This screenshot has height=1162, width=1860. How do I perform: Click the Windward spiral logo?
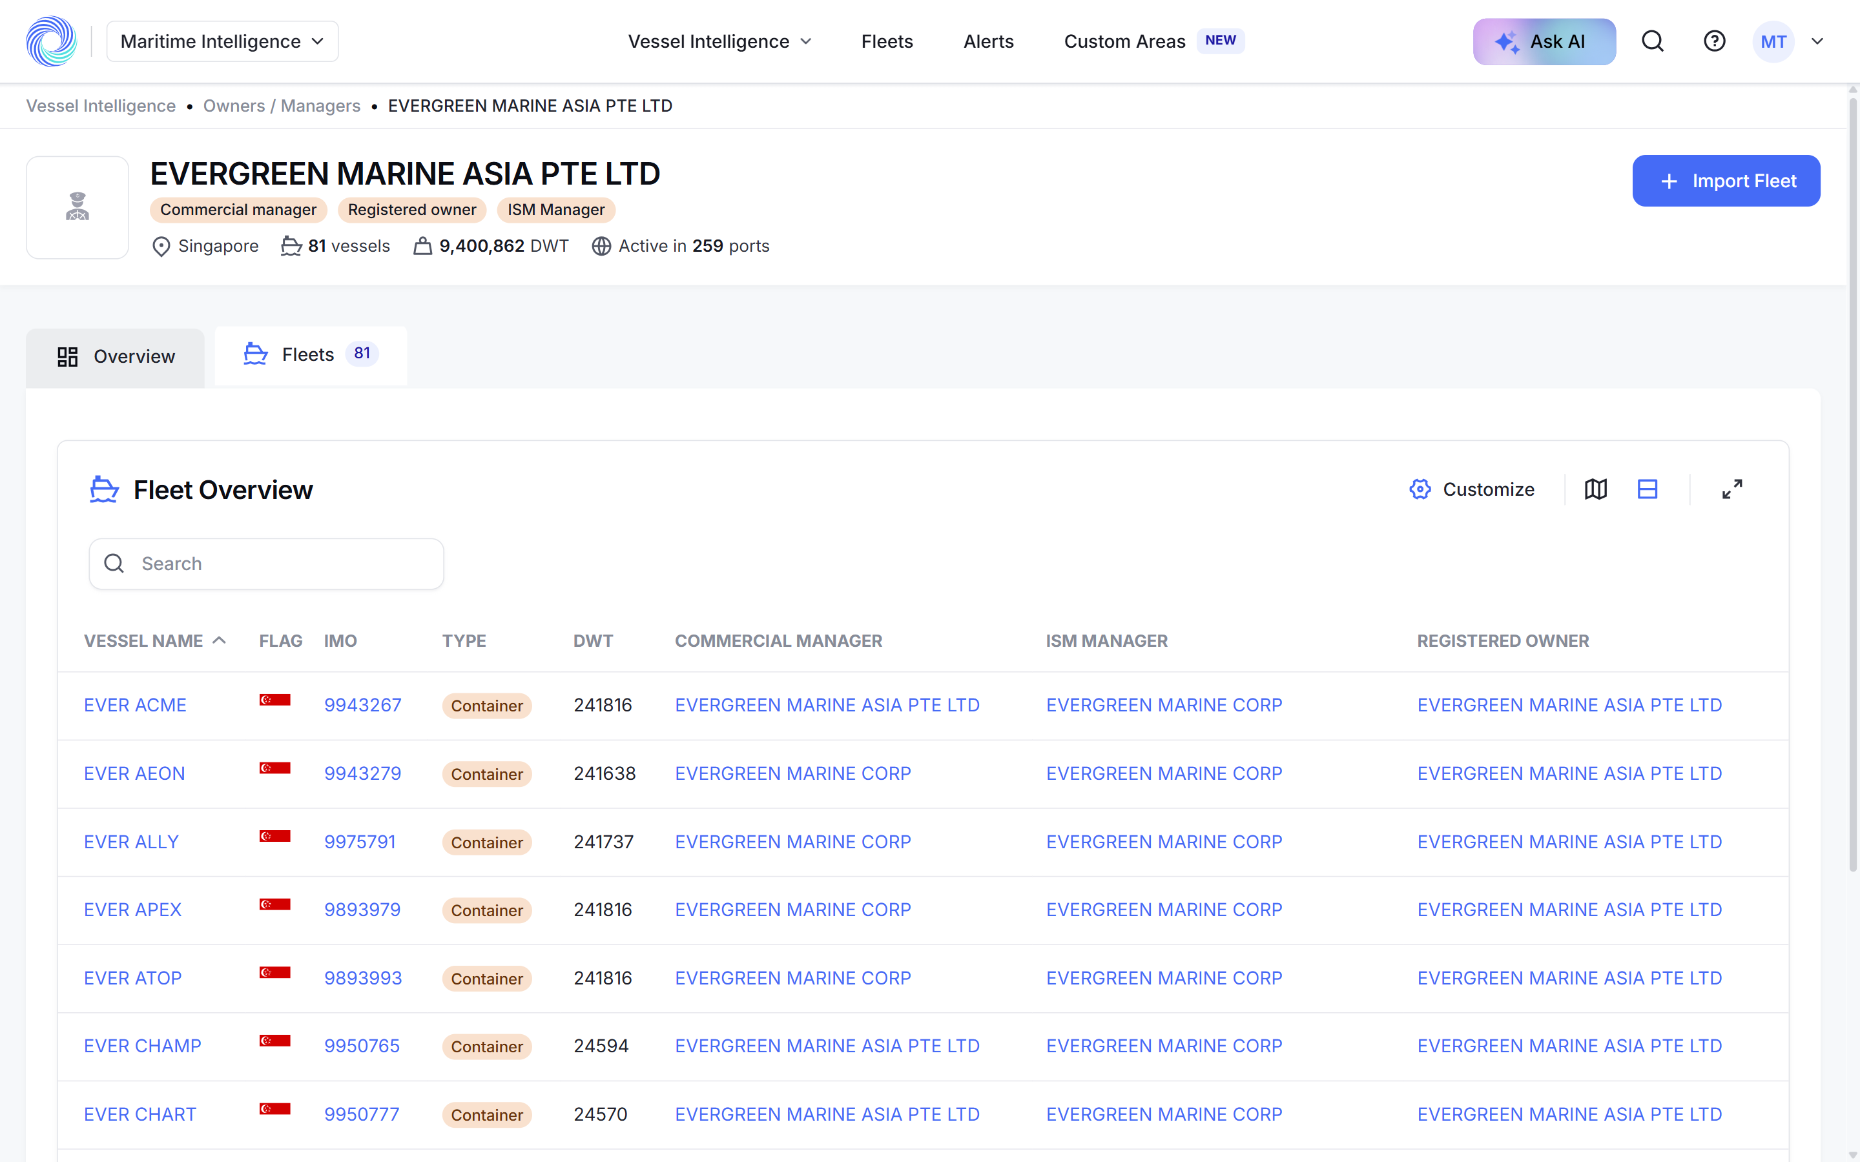point(52,41)
